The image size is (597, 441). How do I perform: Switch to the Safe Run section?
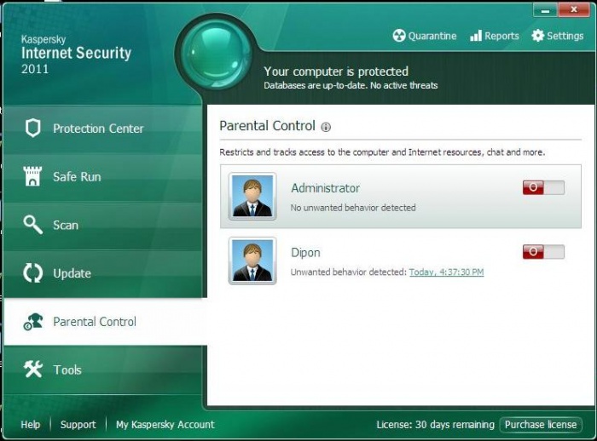coord(103,177)
